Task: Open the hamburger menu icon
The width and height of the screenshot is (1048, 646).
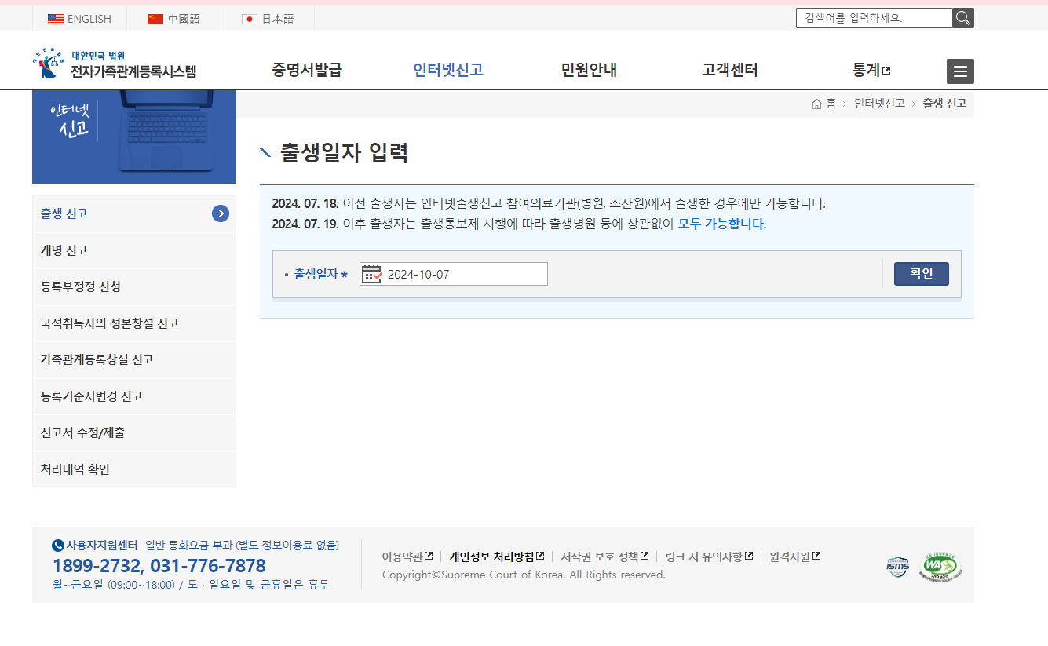Action: point(959,71)
